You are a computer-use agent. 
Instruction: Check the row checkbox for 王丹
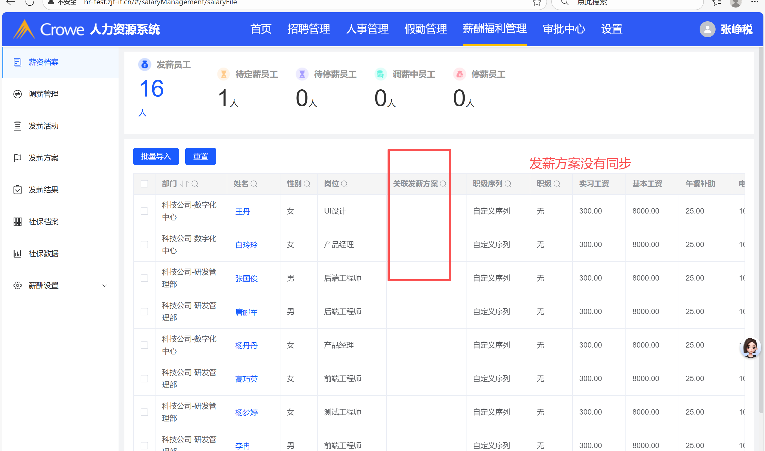pyautogui.click(x=144, y=211)
